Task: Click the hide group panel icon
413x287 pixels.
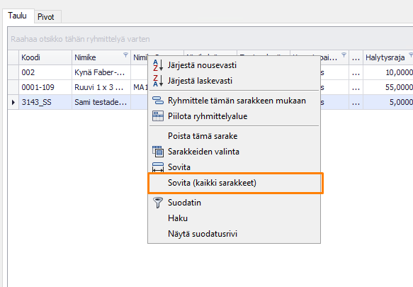Action: [158, 116]
